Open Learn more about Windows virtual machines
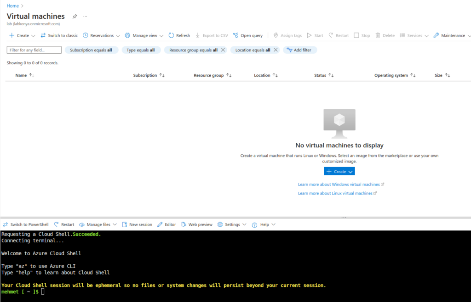 click(341, 185)
